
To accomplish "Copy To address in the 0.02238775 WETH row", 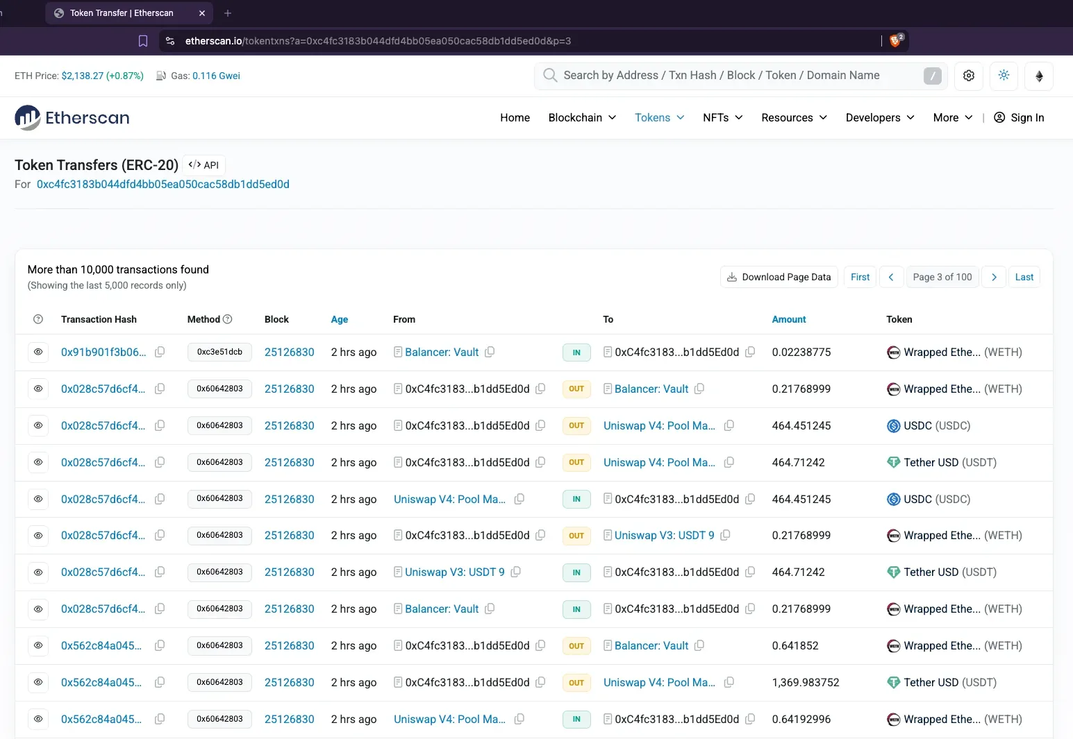I will pyautogui.click(x=750, y=352).
